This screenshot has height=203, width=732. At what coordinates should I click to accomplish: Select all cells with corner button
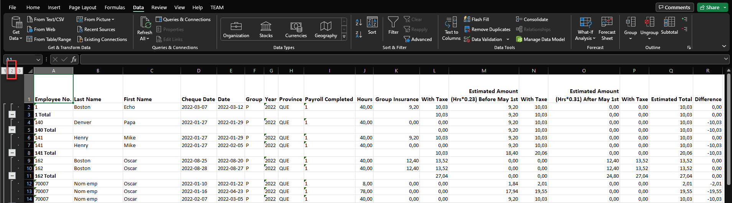click(30, 71)
